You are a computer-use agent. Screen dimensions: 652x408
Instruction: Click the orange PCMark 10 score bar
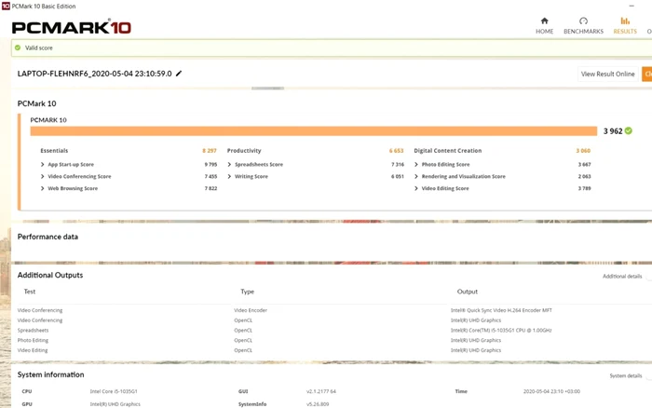tap(314, 131)
